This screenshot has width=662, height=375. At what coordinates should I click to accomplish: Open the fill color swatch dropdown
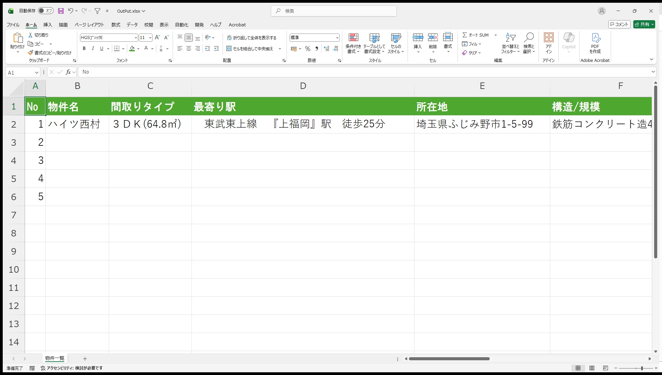click(138, 49)
